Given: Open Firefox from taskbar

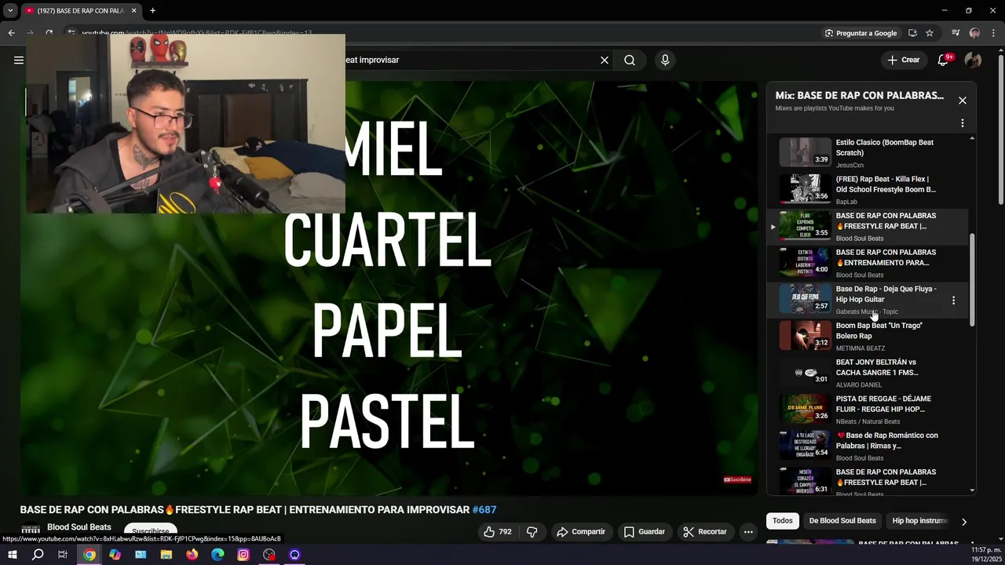Looking at the screenshot, I should coord(192,555).
